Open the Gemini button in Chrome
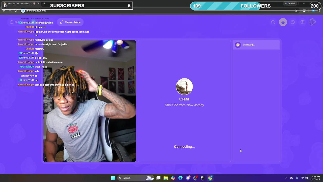 (x=289, y=4)
